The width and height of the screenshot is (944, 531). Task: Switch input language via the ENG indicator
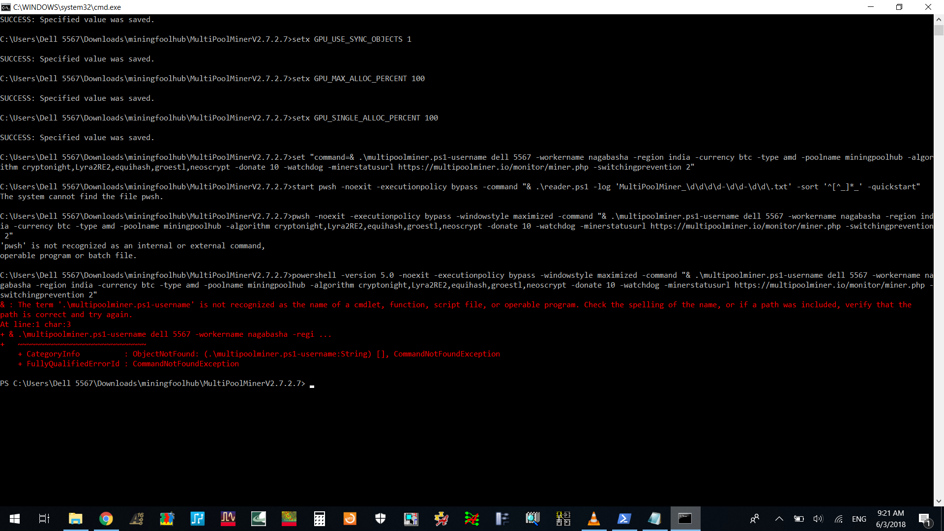(x=859, y=519)
